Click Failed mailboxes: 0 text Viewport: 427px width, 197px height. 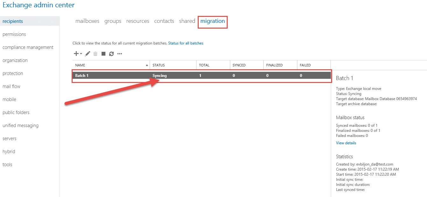[x=352, y=136]
